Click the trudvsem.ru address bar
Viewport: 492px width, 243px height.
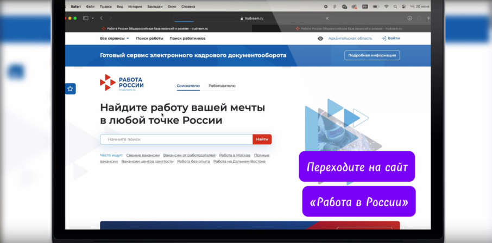tap(251, 18)
